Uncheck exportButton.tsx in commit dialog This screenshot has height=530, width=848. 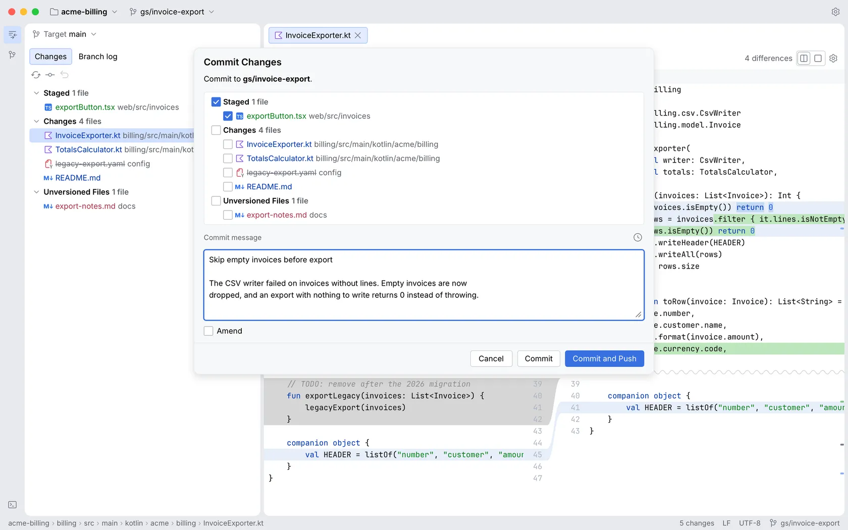tap(228, 116)
